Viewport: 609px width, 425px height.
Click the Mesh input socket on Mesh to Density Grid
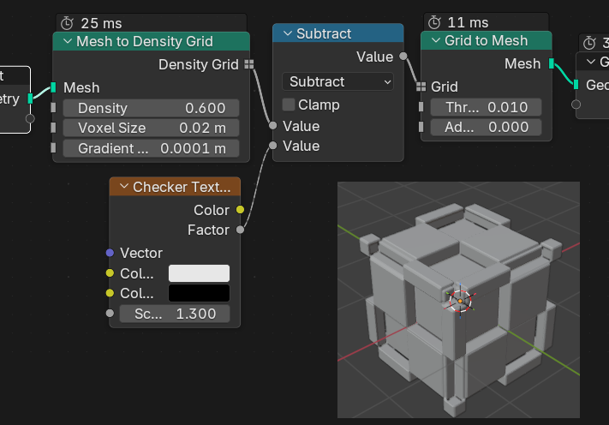coord(54,87)
